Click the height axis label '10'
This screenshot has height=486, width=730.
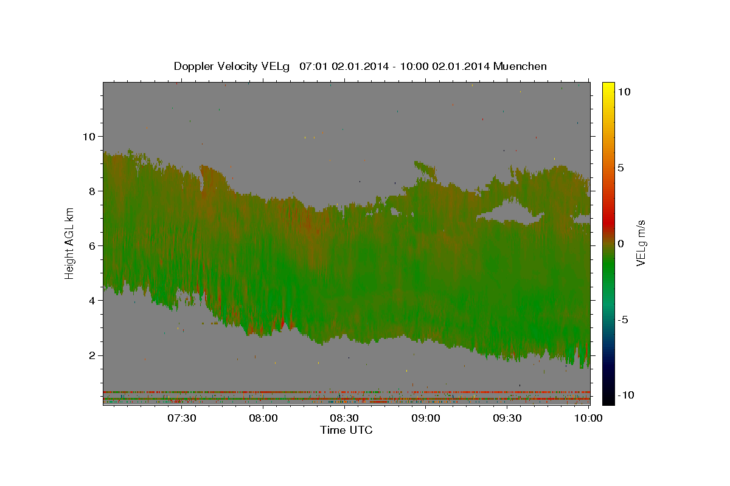coord(89,136)
